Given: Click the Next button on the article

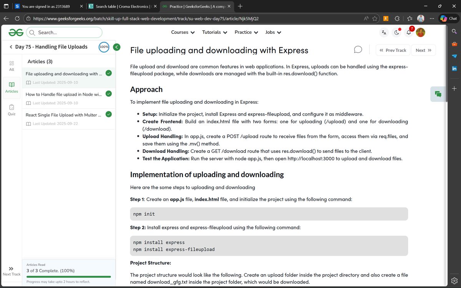Looking at the screenshot, I should pos(423,50).
